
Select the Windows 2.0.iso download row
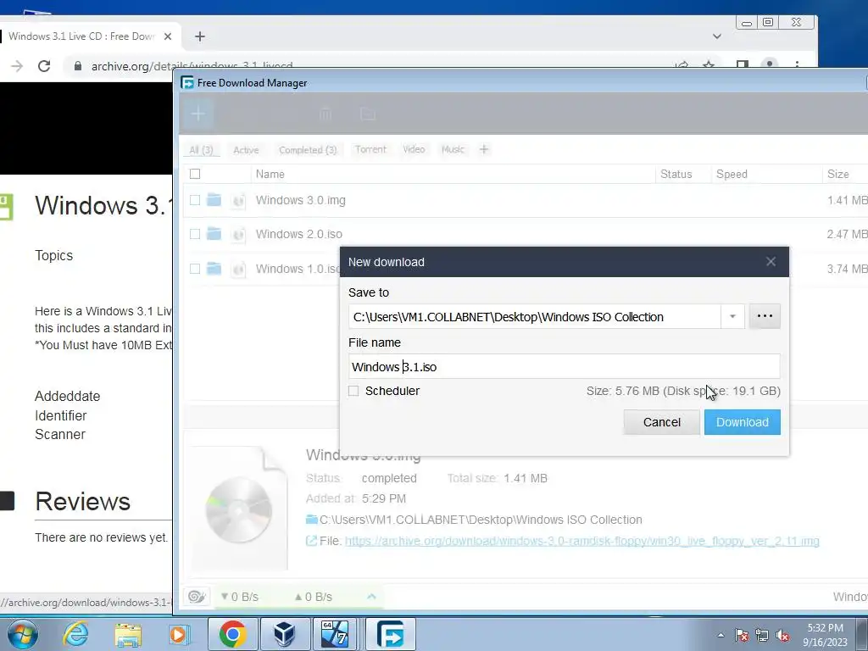(x=526, y=234)
